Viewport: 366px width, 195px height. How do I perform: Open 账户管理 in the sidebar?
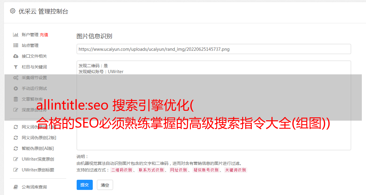30,35
